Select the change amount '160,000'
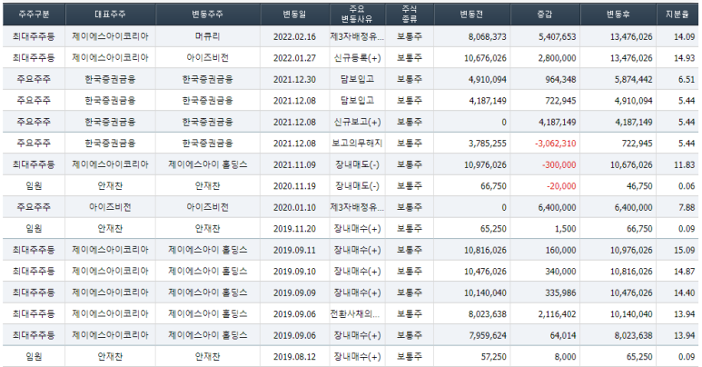 (x=561, y=250)
